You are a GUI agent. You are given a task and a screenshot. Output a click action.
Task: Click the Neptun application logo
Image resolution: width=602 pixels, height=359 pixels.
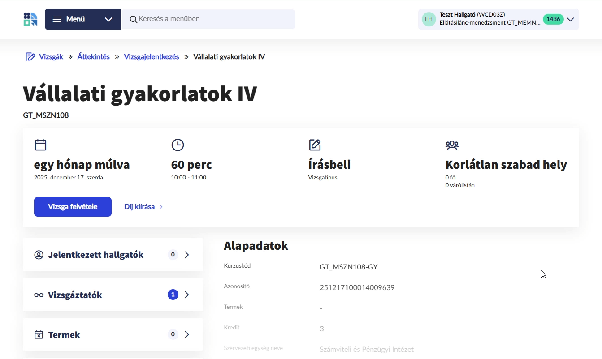tap(30, 19)
